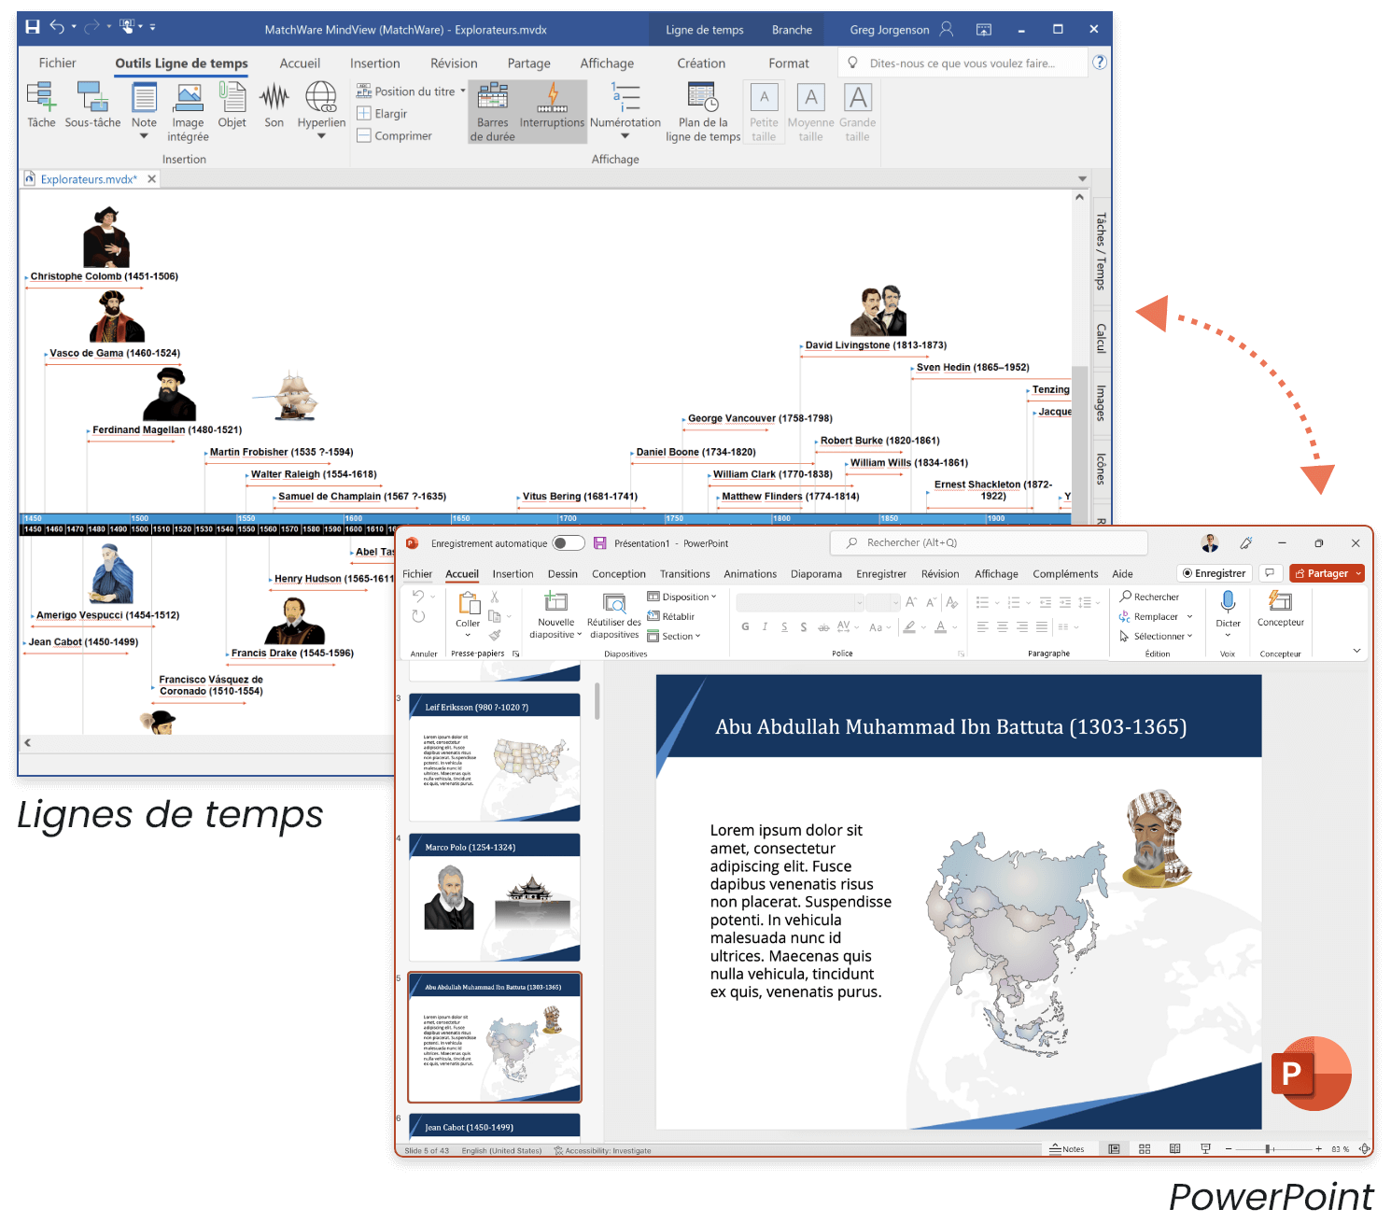Screen dimensions: 1391x1223
Task: Click Rétablir in PowerPoint Diapositives group
Action: [671, 616]
